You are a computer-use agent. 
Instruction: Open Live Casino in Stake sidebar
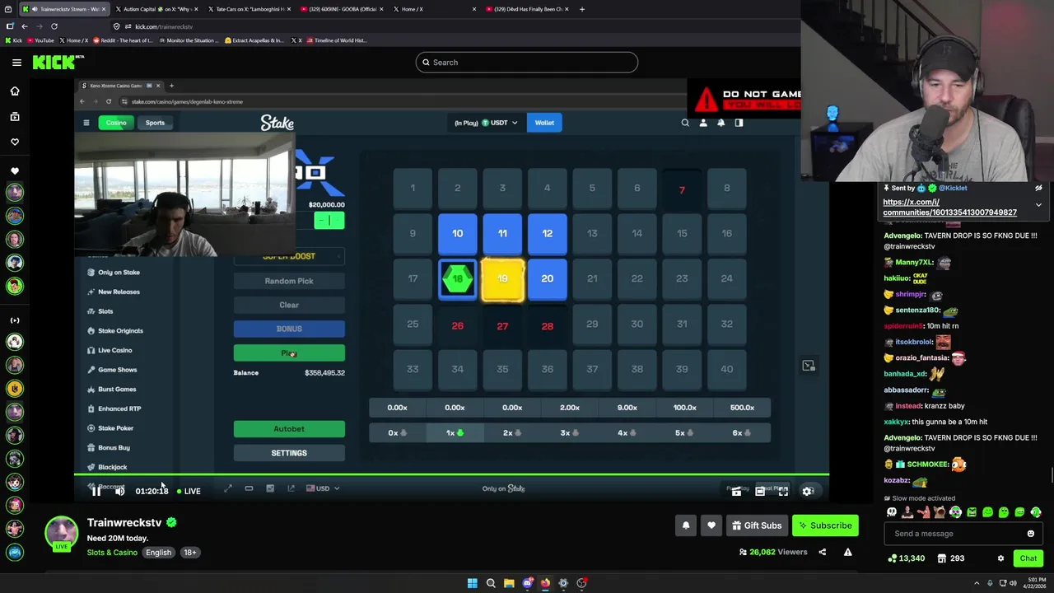point(114,350)
